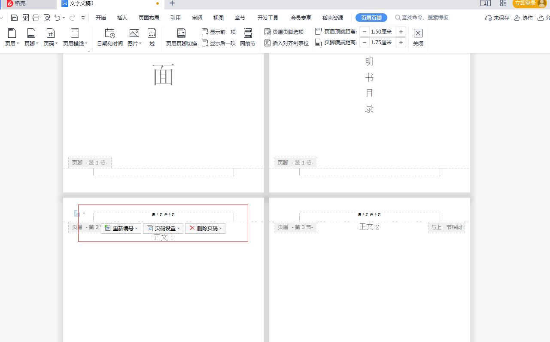The image size is (550, 342).
Task: Click 同前节 to link with previous section
Action: (247, 38)
